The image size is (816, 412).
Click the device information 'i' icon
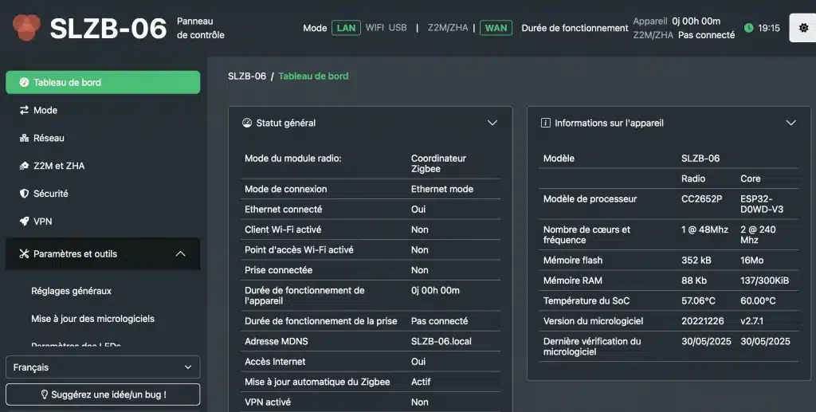coord(546,123)
